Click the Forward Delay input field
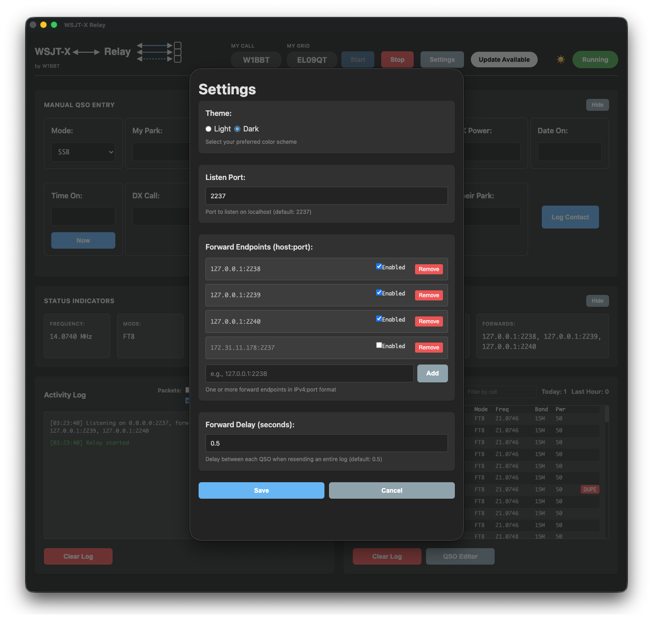Image resolution: width=653 pixels, height=626 pixels. click(326, 443)
